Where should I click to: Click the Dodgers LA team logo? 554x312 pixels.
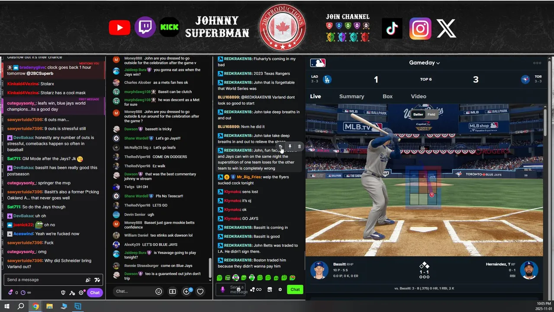pos(327,79)
